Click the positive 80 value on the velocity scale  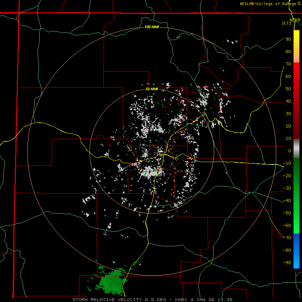click(x=288, y=52)
